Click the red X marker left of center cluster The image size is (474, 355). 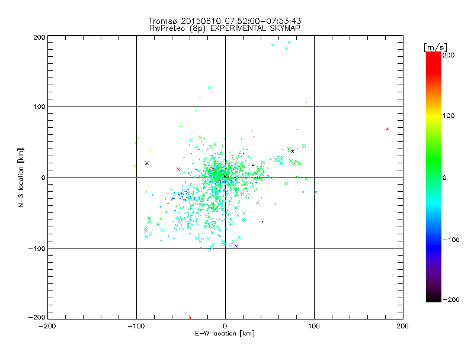pyautogui.click(x=178, y=169)
